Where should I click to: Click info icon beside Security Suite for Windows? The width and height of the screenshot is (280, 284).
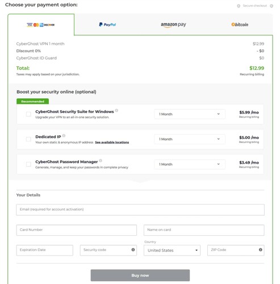point(116,111)
